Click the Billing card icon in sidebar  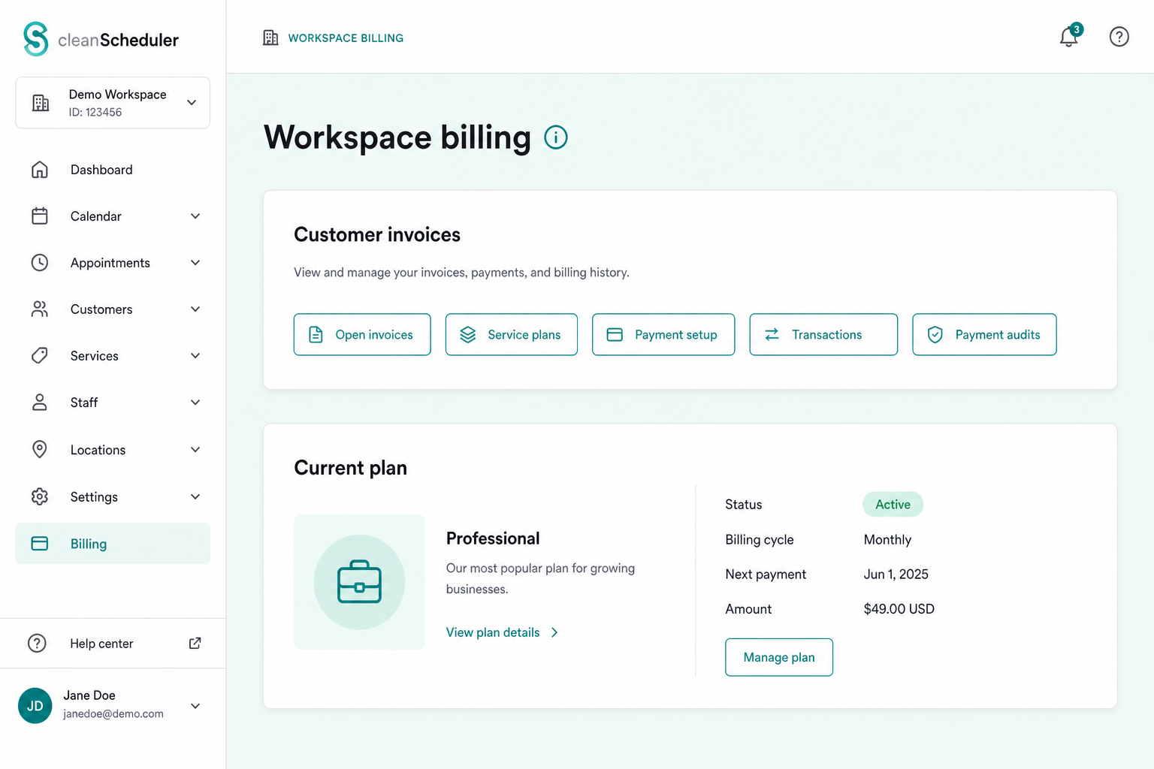(40, 544)
